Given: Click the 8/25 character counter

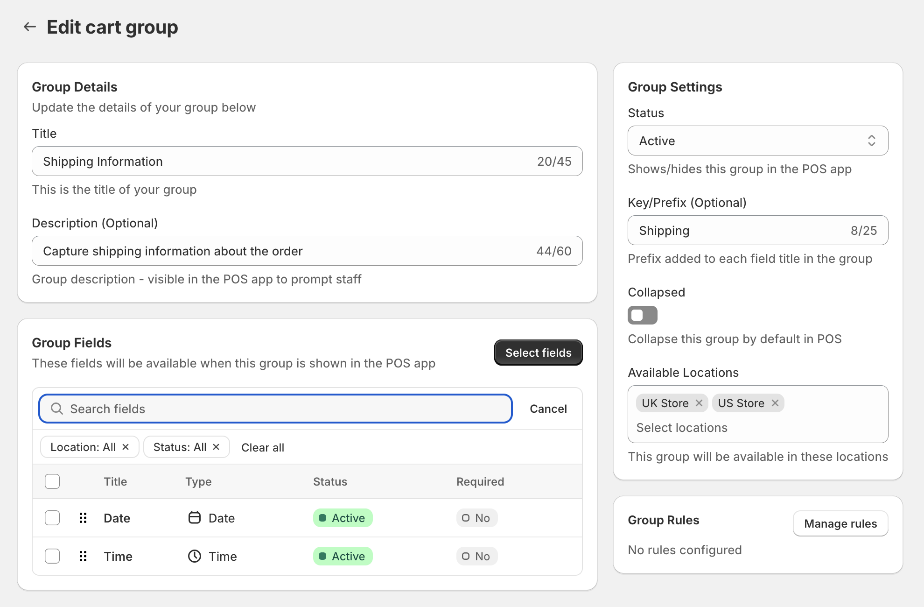Looking at the screenshot, I should click(864, 230).
